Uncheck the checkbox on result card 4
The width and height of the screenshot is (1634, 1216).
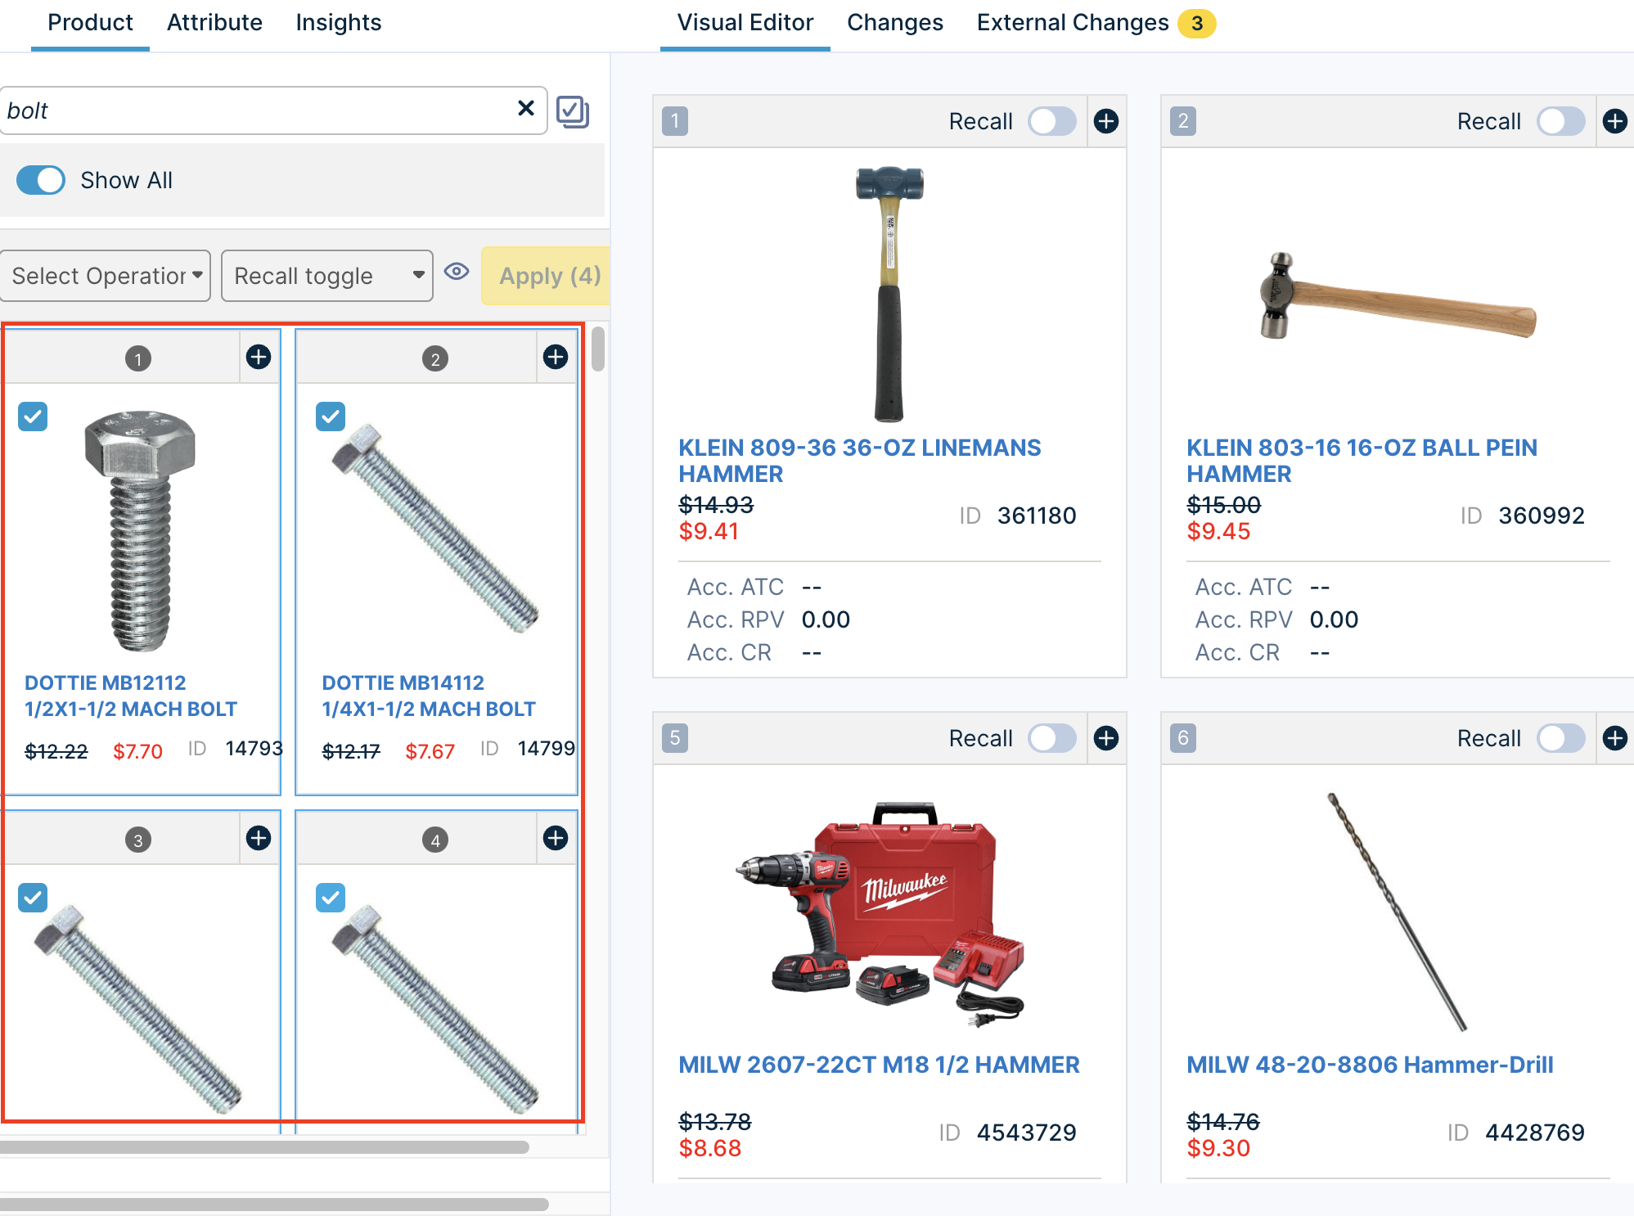coord(331,898)
